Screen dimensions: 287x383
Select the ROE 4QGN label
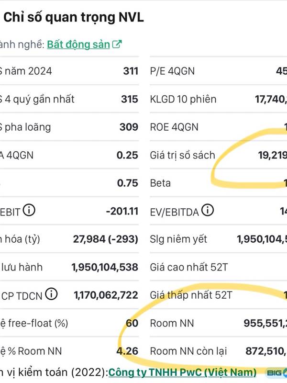[x=174, y=127]
